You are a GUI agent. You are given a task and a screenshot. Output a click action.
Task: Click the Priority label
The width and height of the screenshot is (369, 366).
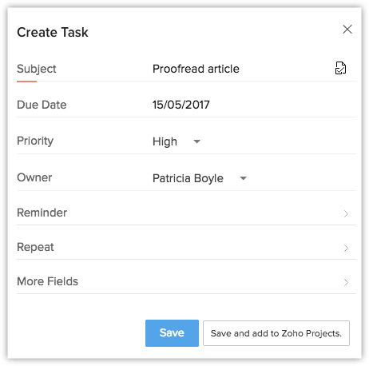click(35, 141)
